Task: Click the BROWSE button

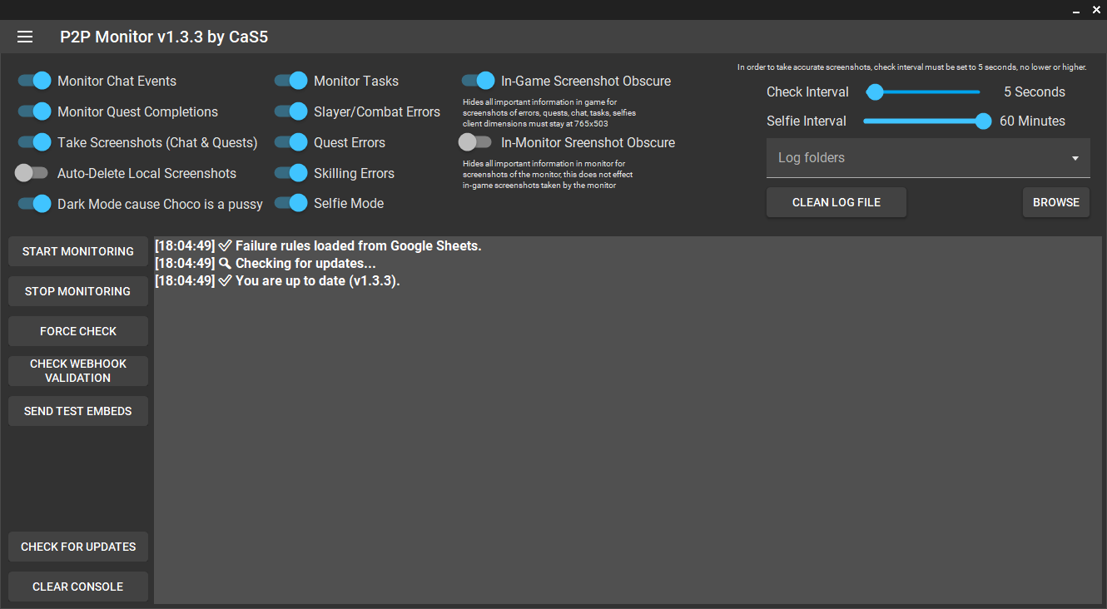Action: click(1056, 202)
